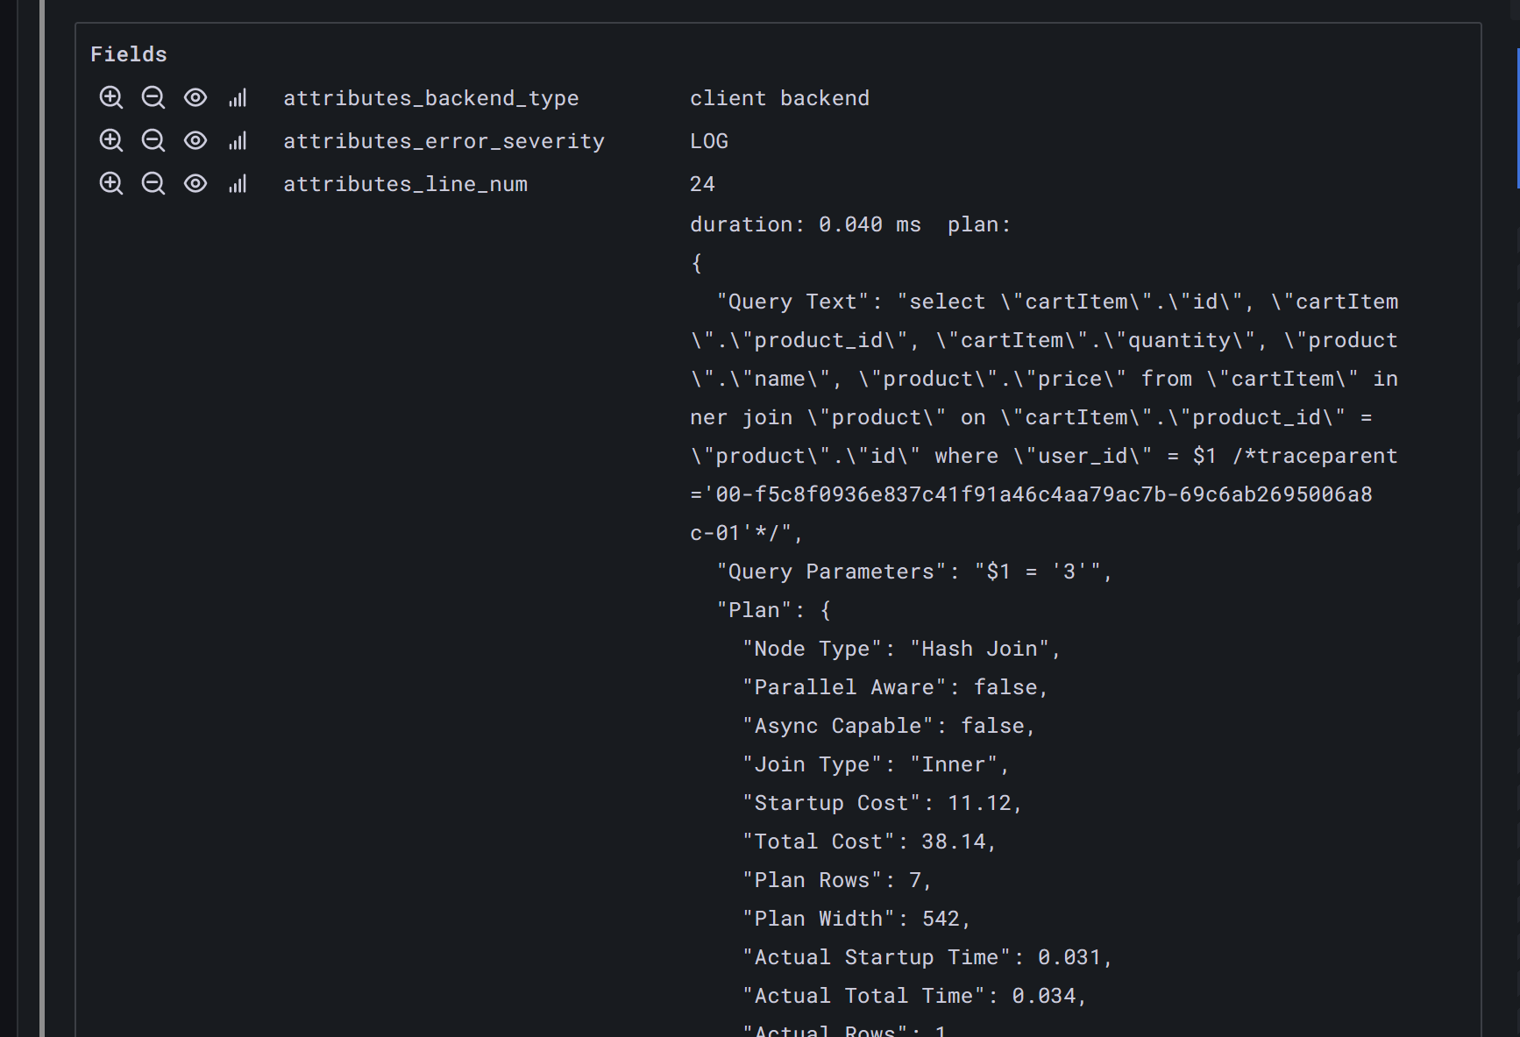The image size is (1520, 1037).
Task: Click the attributes_line_num field label
Action: pyautogui.click(x=406, y=183)
